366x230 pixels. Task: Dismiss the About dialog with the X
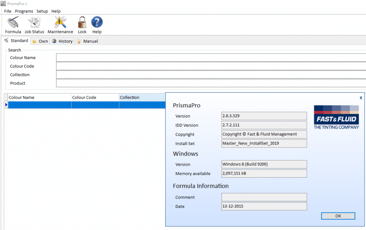(x=361, y=97)
